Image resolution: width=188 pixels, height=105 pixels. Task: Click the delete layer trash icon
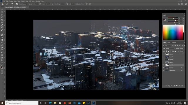point(182,86)
